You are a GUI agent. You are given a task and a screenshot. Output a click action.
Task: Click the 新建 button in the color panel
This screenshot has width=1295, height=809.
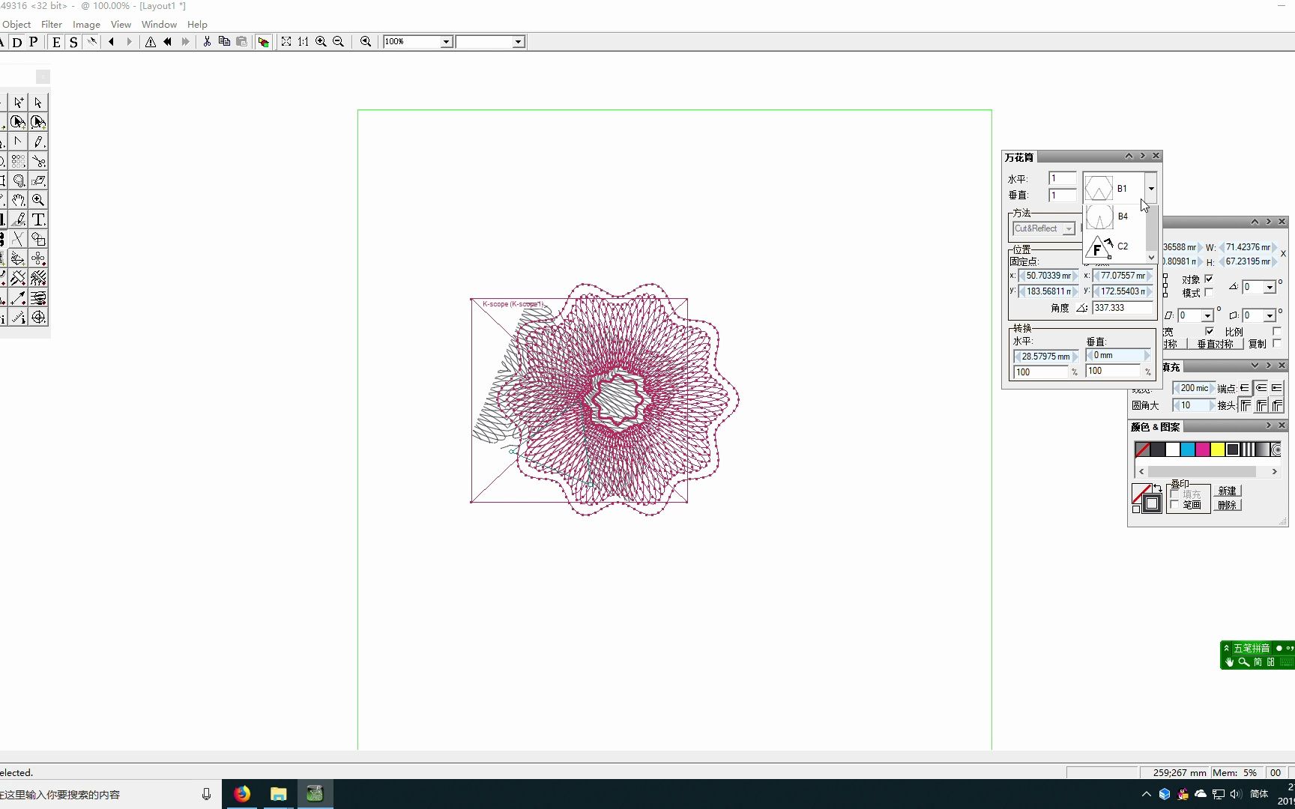[x=1228, y=491]
